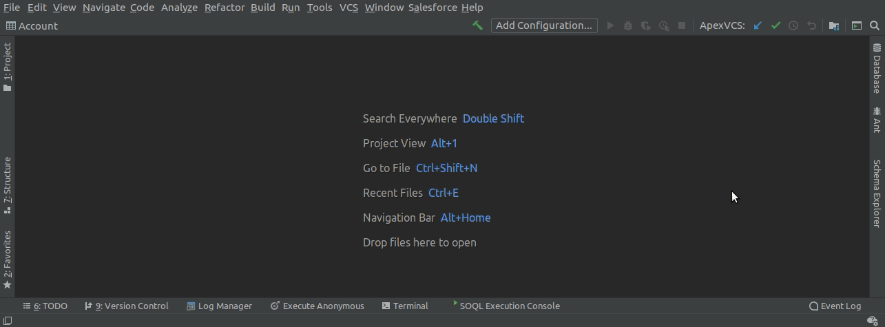Toggle the Project tool window on left
This screenshot has height=327, width=885.
(x=7, y=67)
